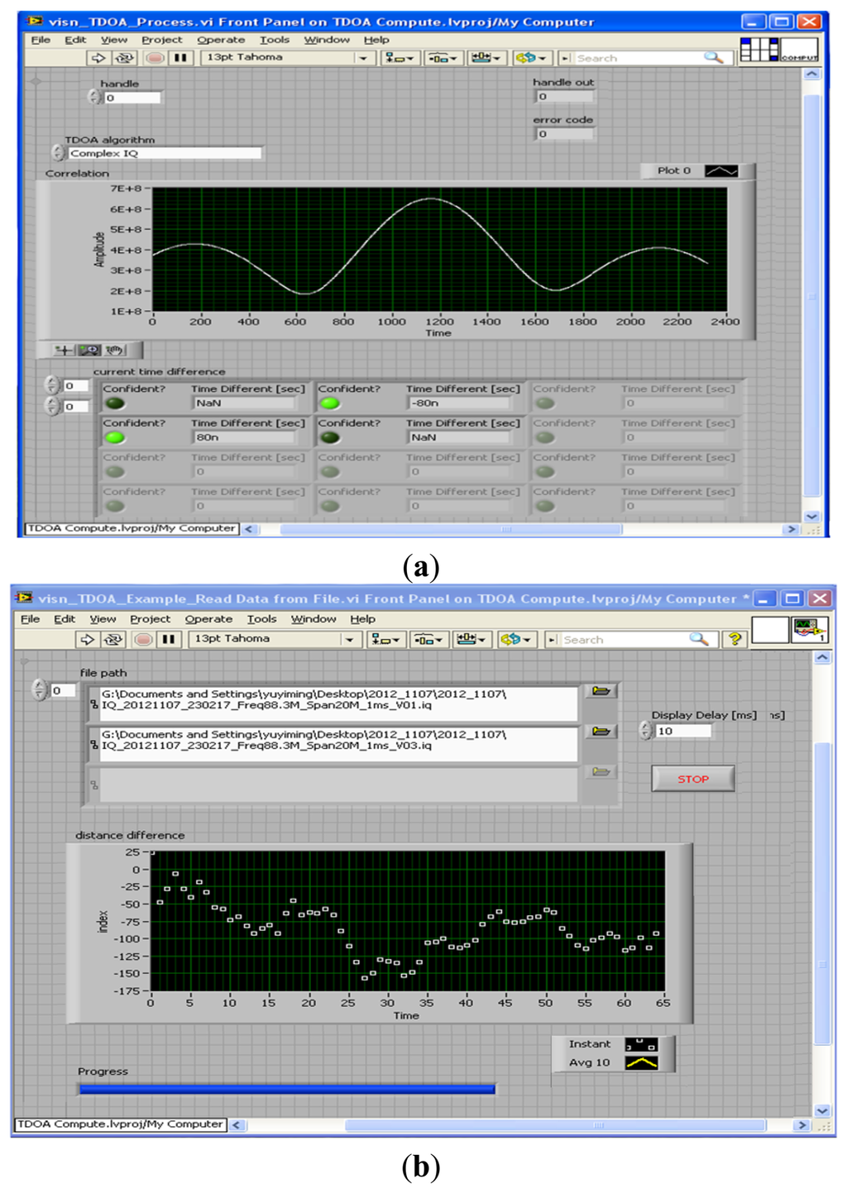
Task: Click the Instant plot legend marker icon
Action: [x=641, y=1045]
